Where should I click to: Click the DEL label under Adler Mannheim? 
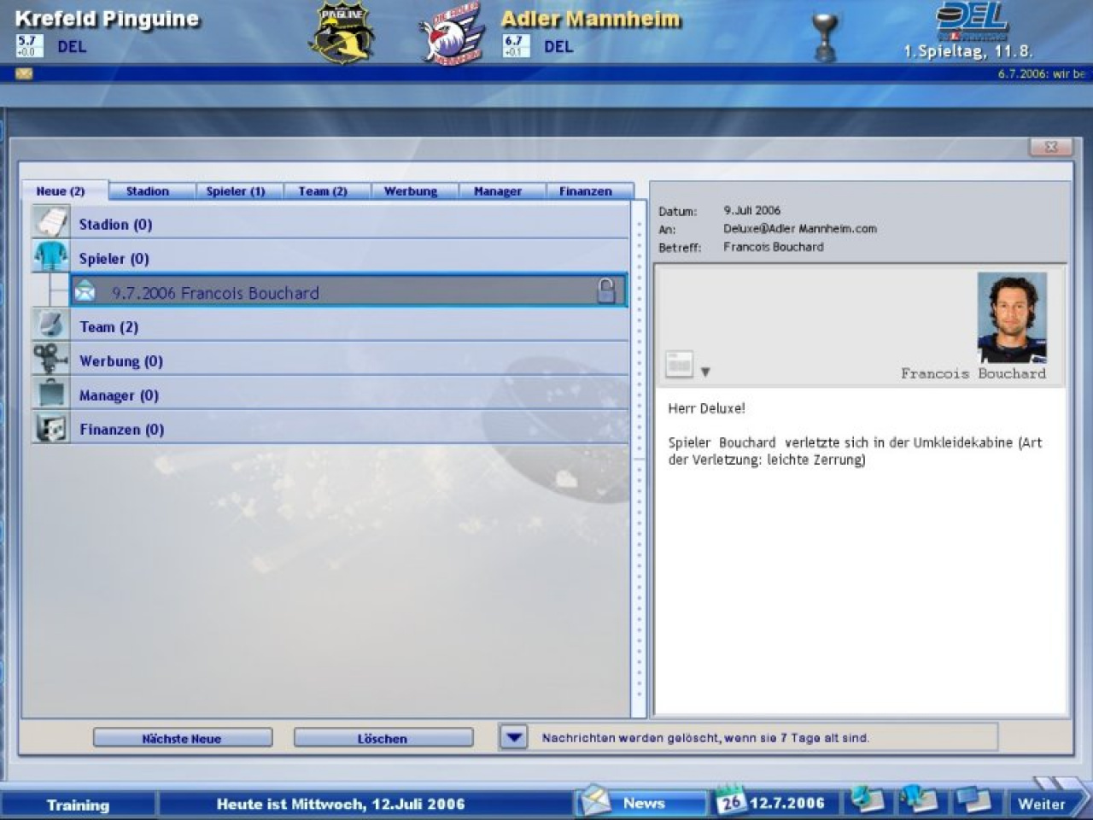pos(558,47)
